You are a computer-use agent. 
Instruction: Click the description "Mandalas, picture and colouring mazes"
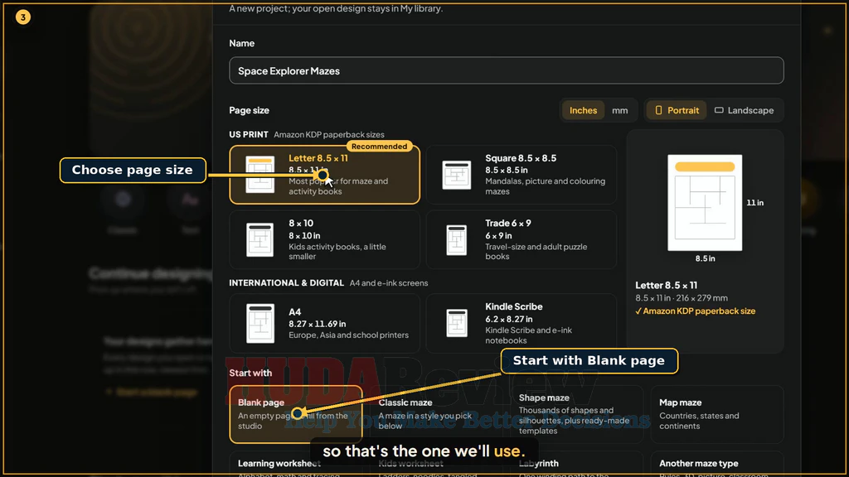click(x=546, y=186)
